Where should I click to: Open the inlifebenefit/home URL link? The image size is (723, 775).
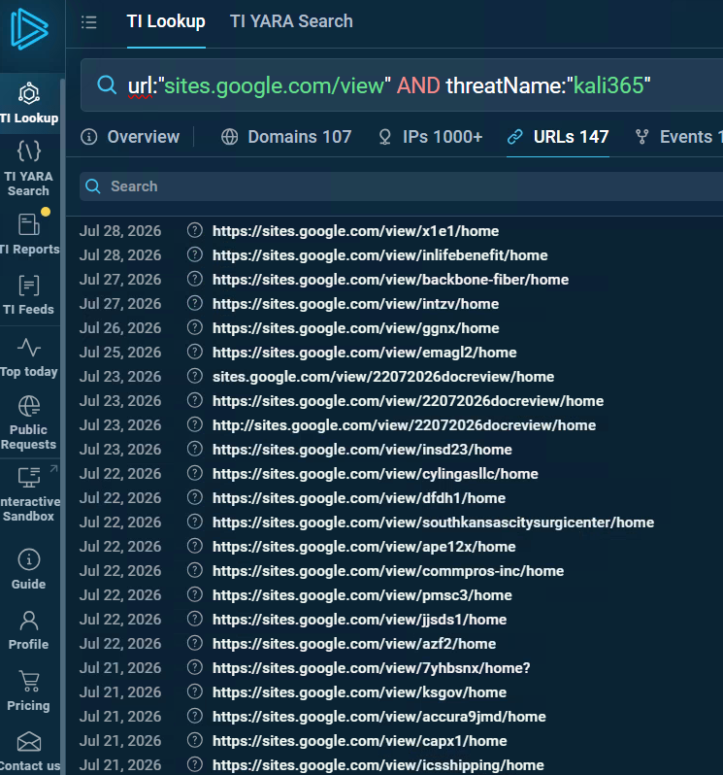(x=380, y=255)
